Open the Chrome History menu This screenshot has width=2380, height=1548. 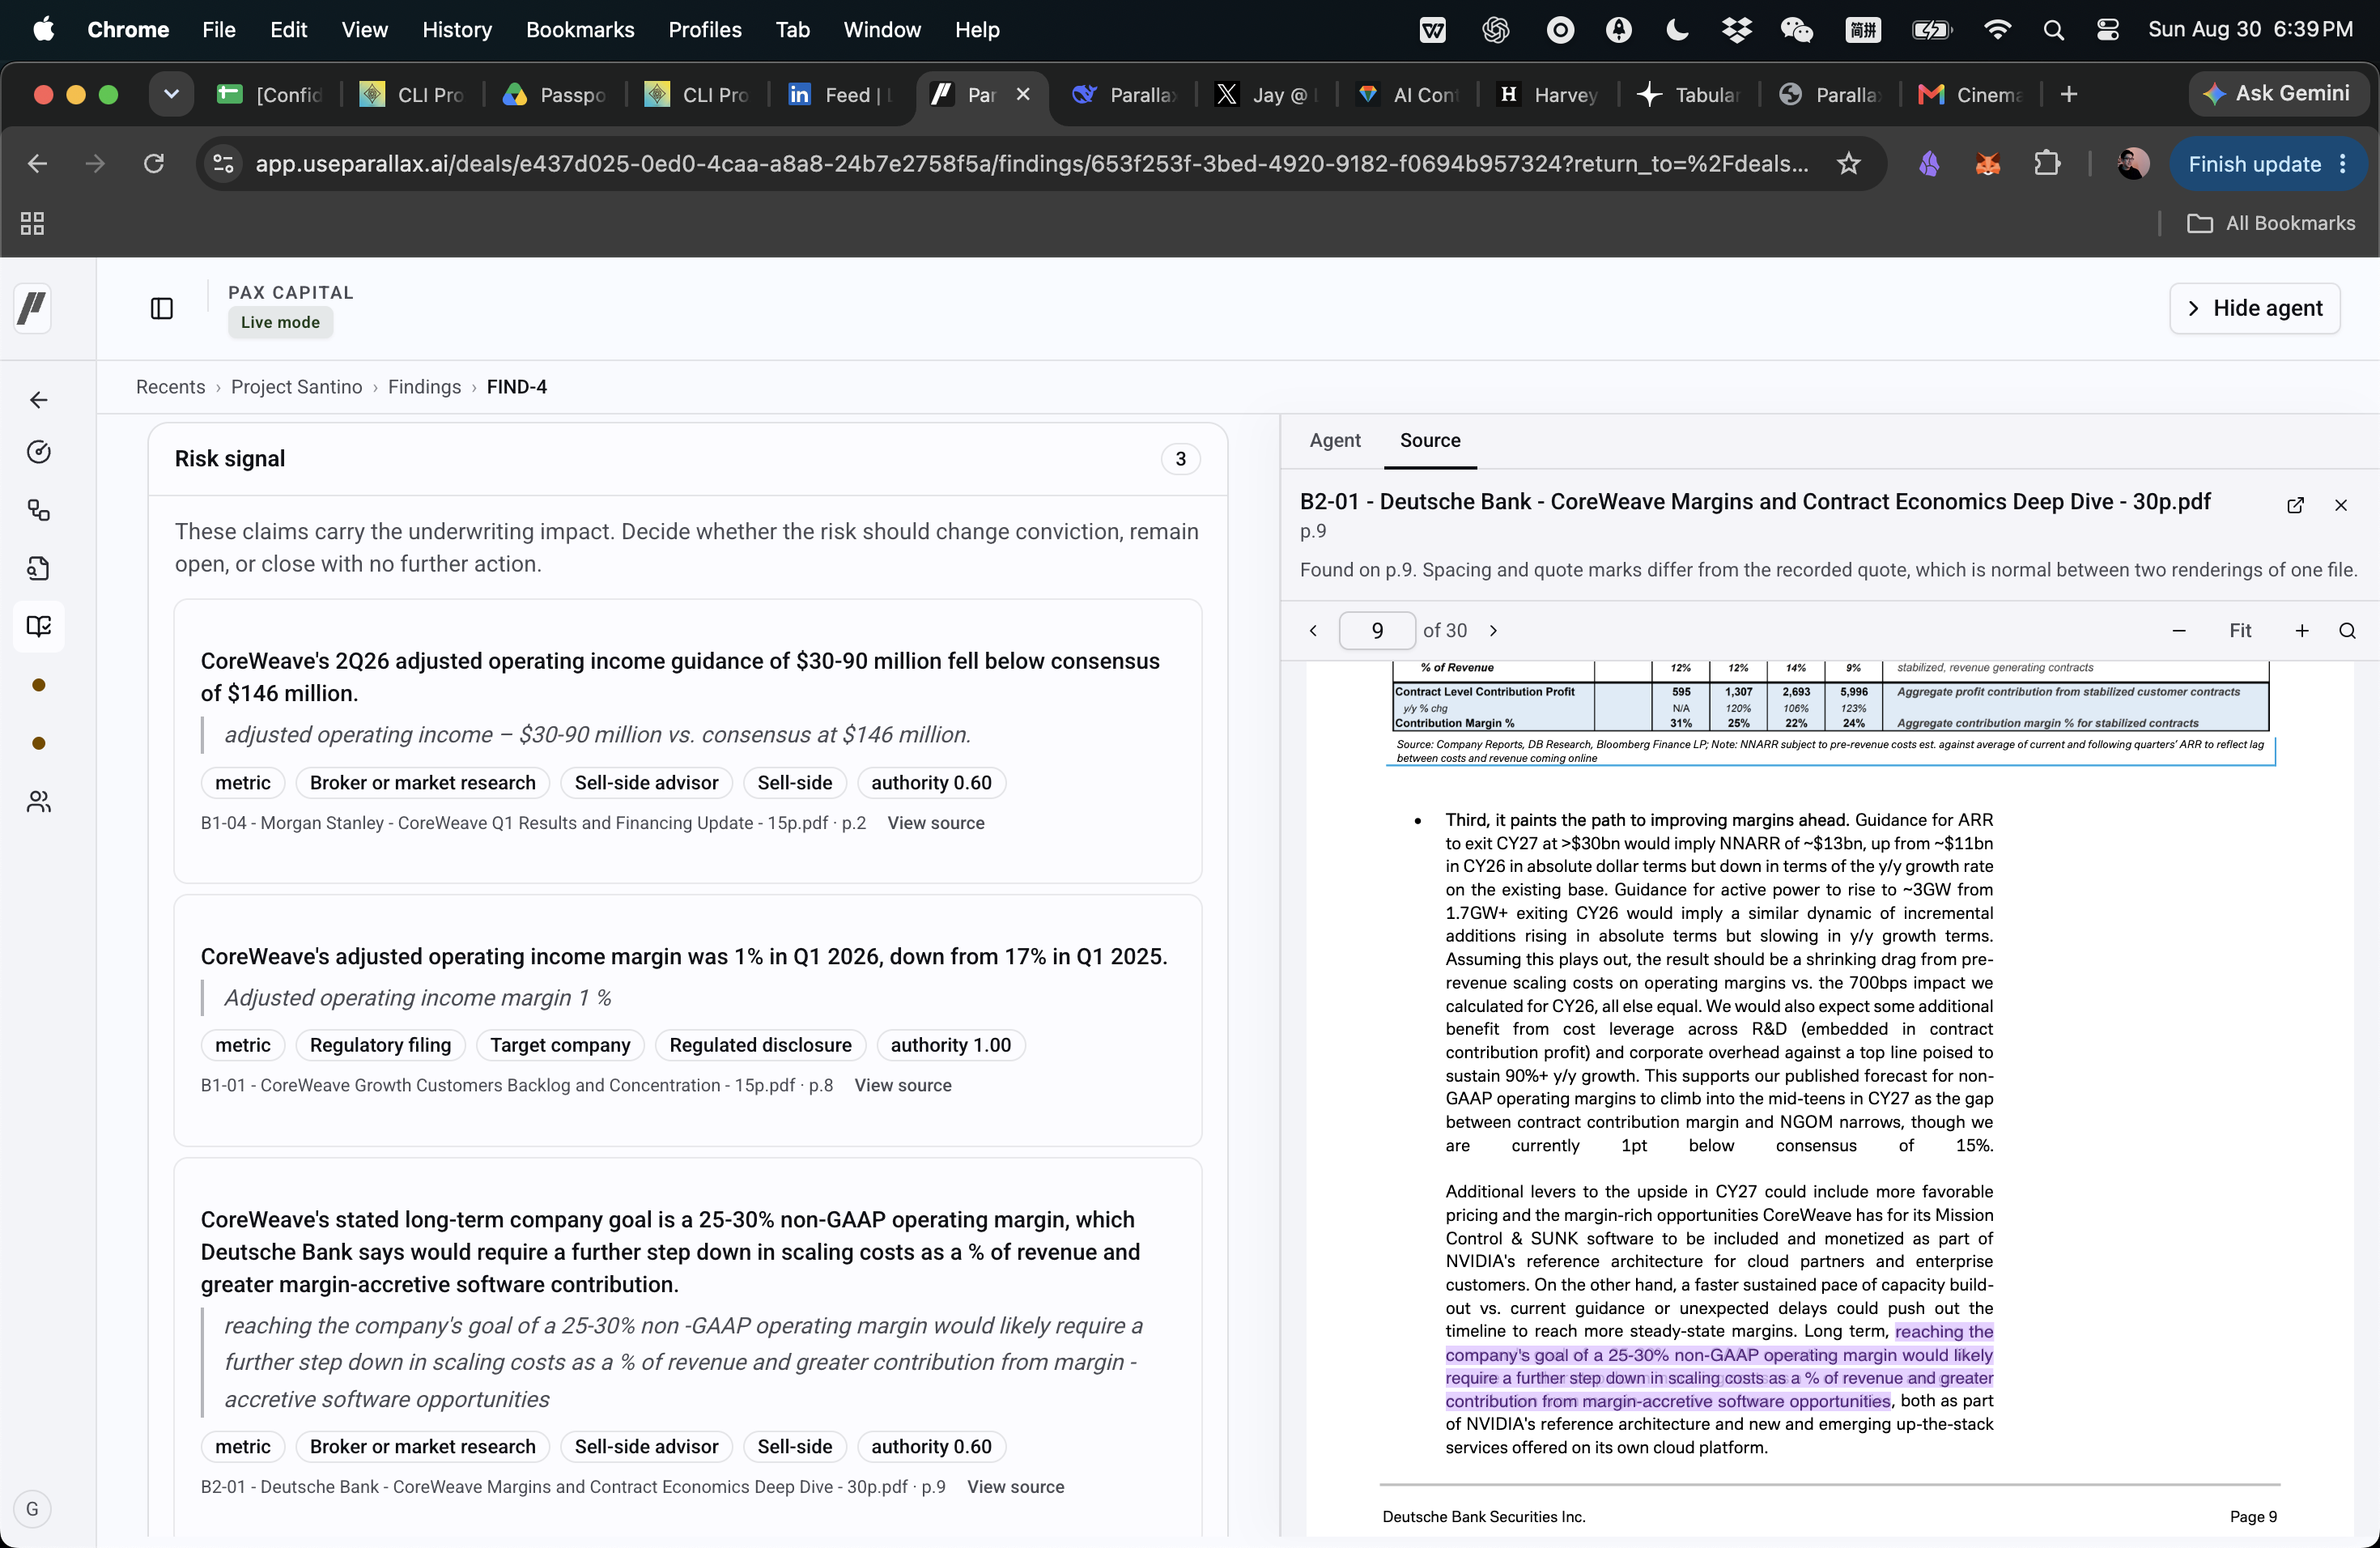pyautogui.click(x=457, y=30)
